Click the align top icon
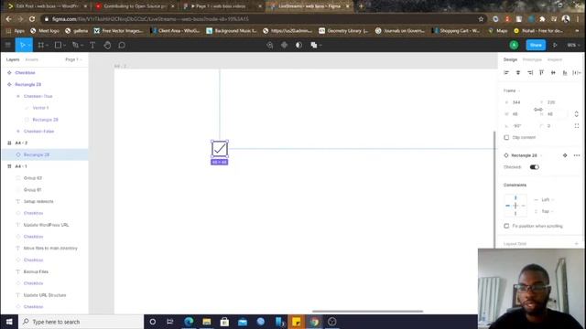The image size is (586, 329). [x=541, y=73]
